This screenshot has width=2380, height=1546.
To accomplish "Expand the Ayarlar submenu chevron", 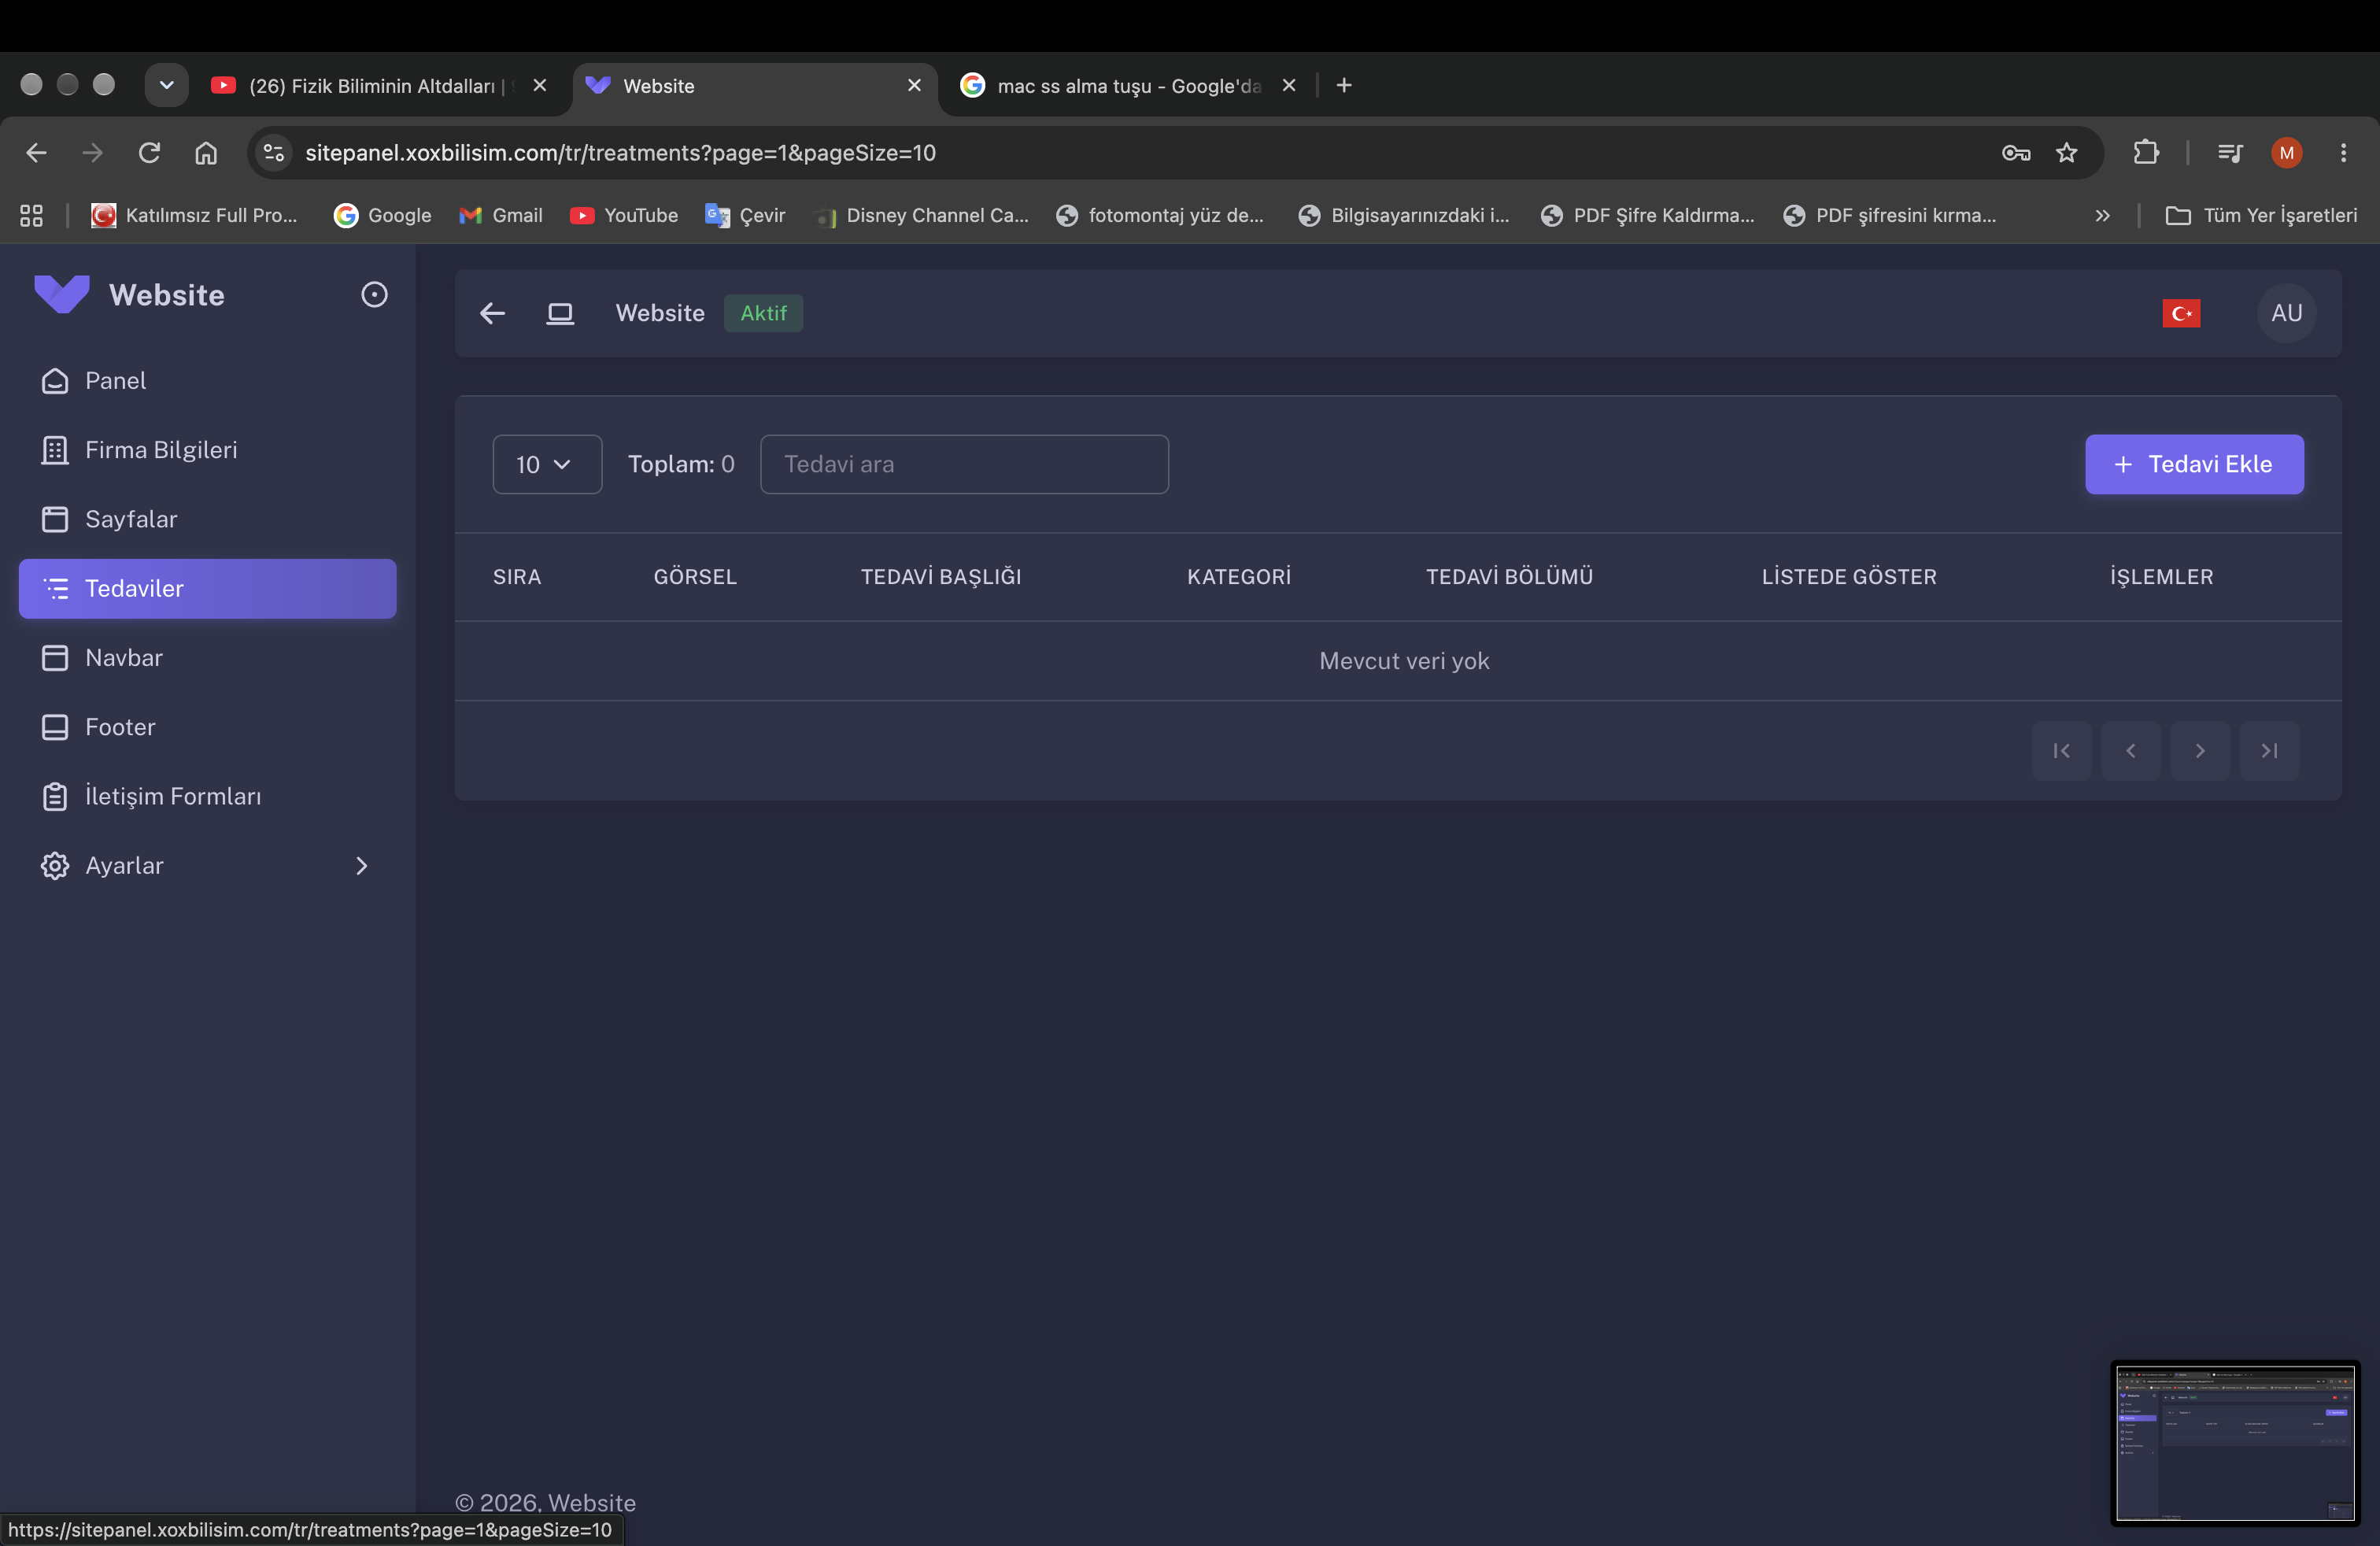I will coord(362,865).
